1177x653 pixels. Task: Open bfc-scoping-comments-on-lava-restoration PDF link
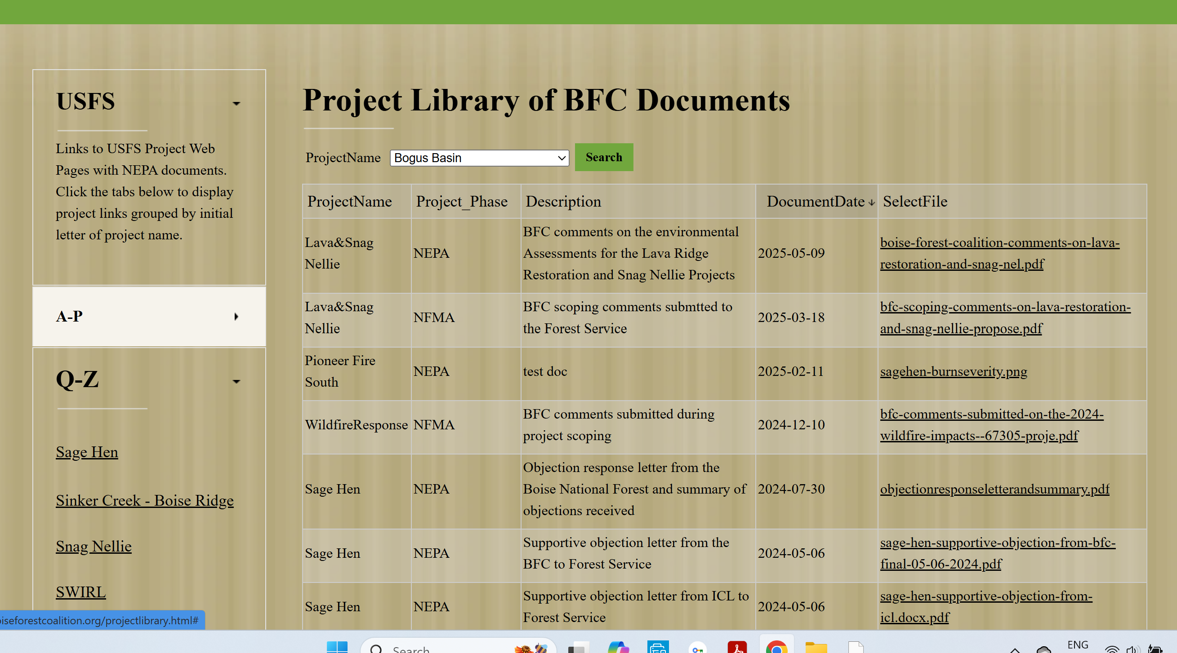(x=1005, y=318)
